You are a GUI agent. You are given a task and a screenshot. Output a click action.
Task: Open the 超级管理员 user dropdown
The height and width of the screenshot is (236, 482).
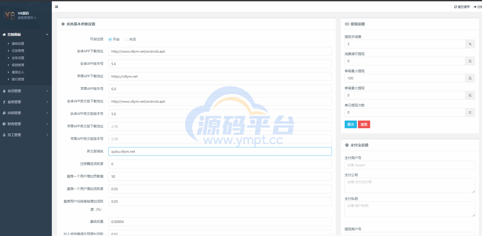coord(27,18)
